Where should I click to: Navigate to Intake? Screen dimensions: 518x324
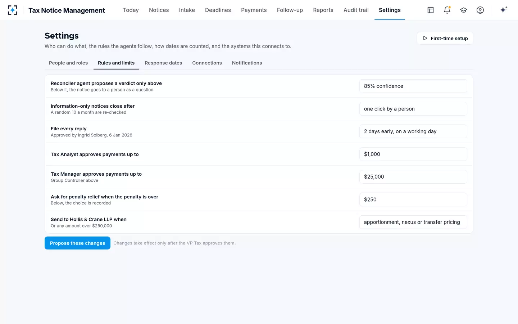click(187, 10)
